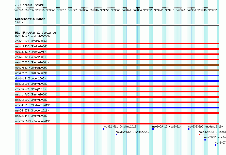This screenshot has height=155, width=226.
Task: Click ruler position 369800
Action: coord(51,10)
